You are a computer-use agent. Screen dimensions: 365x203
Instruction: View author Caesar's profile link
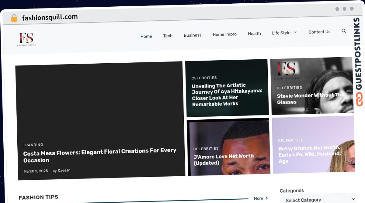(64, 171)
